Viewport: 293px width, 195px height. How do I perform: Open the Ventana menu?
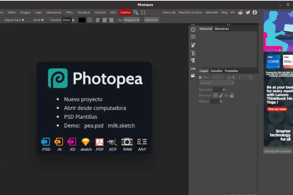100,12
